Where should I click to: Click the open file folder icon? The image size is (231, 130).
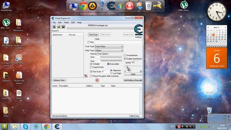pyautogui.click(x=59, y=27)
